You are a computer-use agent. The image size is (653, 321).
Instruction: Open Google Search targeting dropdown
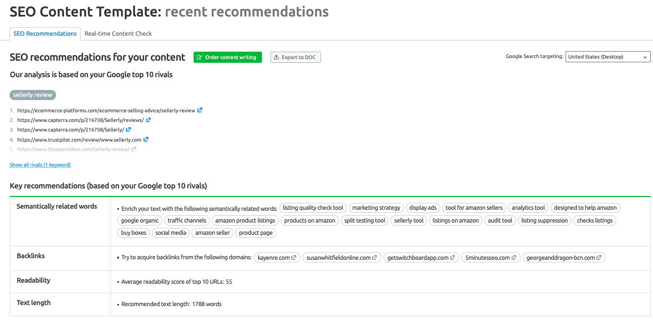(x=608, y=57)
